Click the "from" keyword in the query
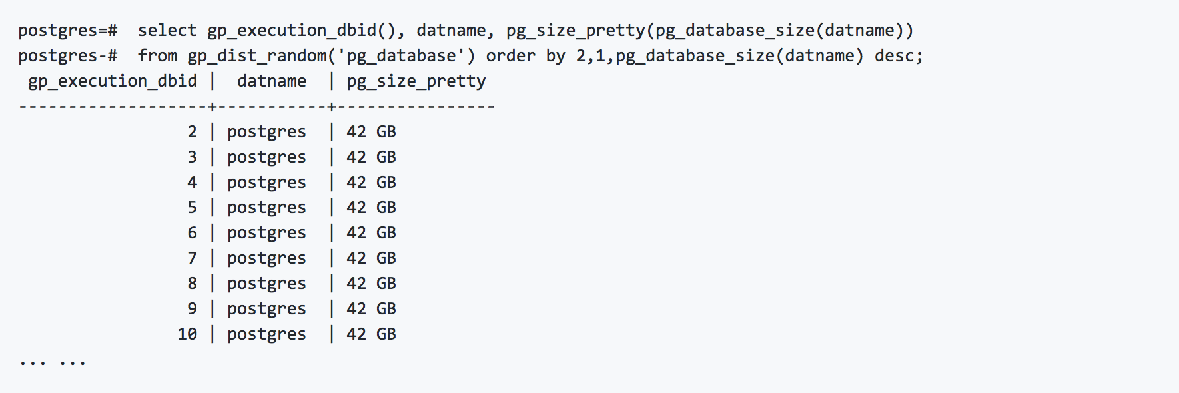 click(157, 56)
